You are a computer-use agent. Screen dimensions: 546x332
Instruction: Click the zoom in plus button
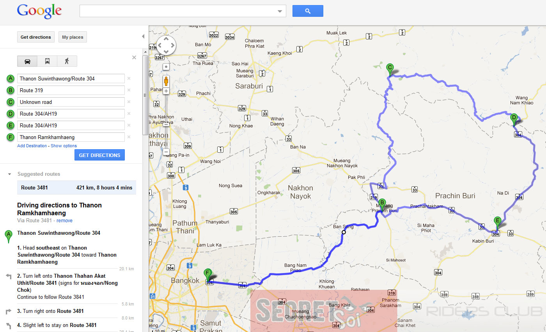pyautogui.click(x=166, y=91)
